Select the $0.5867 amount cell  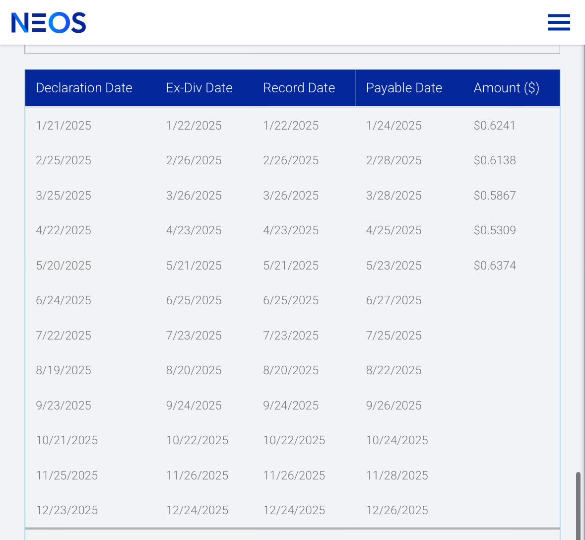(x=495, y=195)
